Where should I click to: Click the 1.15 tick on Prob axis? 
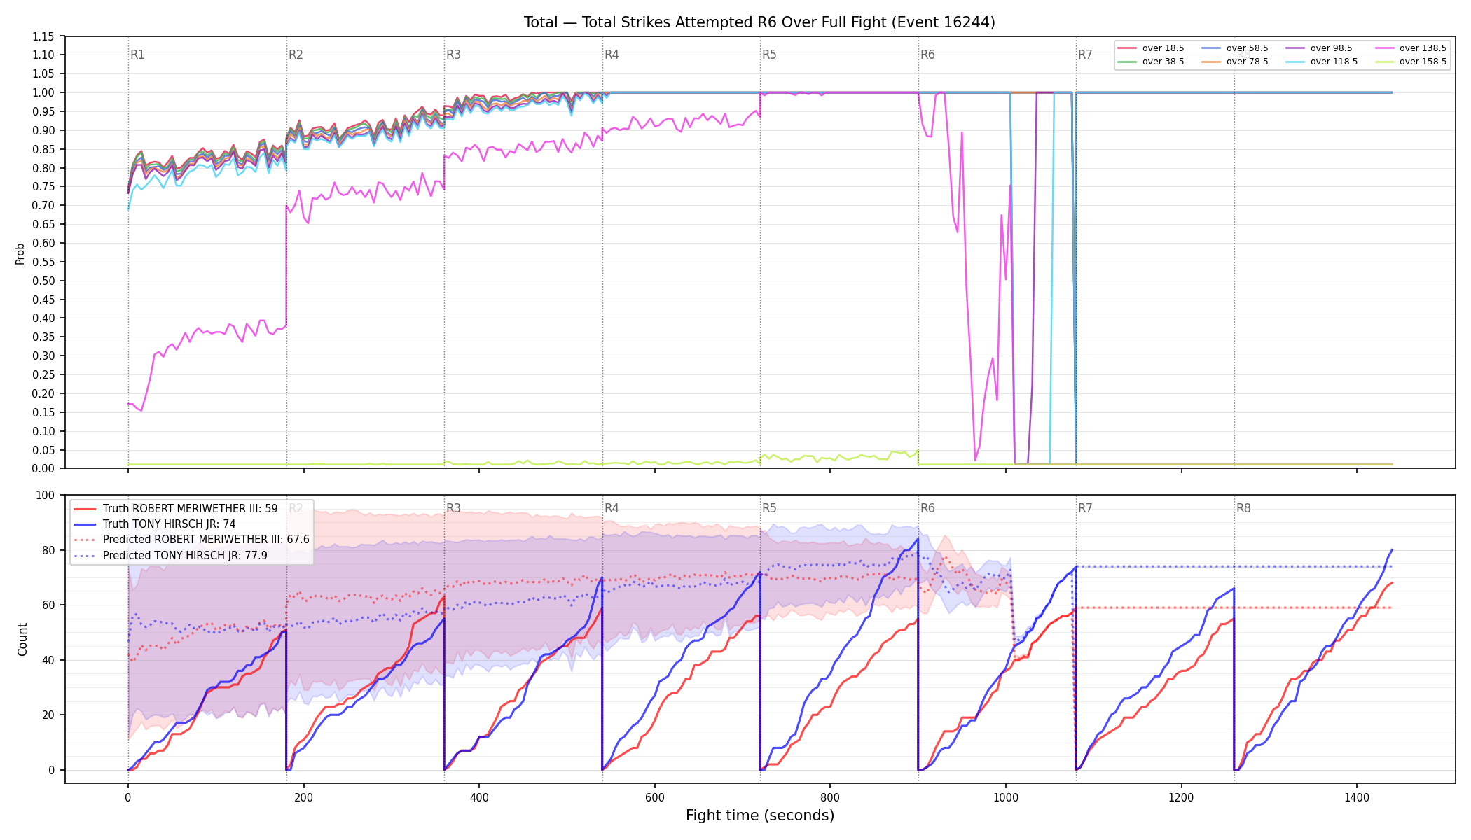point(43,36)
